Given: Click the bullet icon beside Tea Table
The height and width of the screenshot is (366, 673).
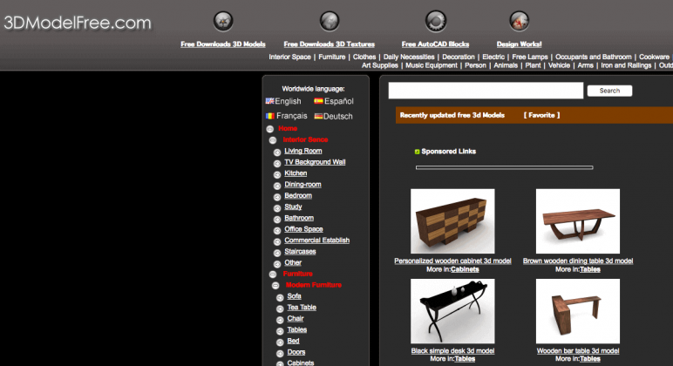Looking at the screenshot, I should 280,308.
